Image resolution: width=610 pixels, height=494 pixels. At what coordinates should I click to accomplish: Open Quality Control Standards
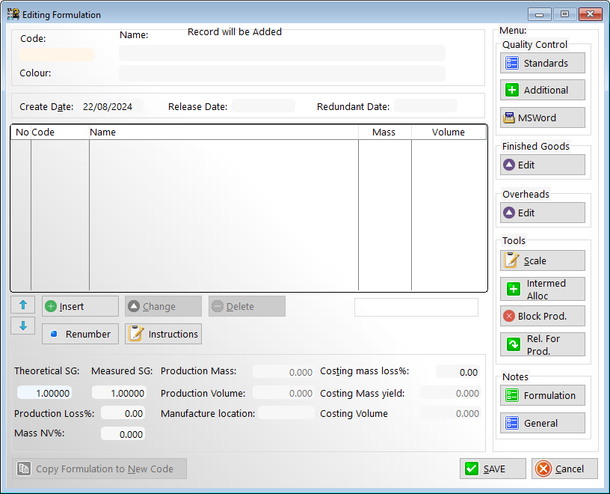click(542, 64)
